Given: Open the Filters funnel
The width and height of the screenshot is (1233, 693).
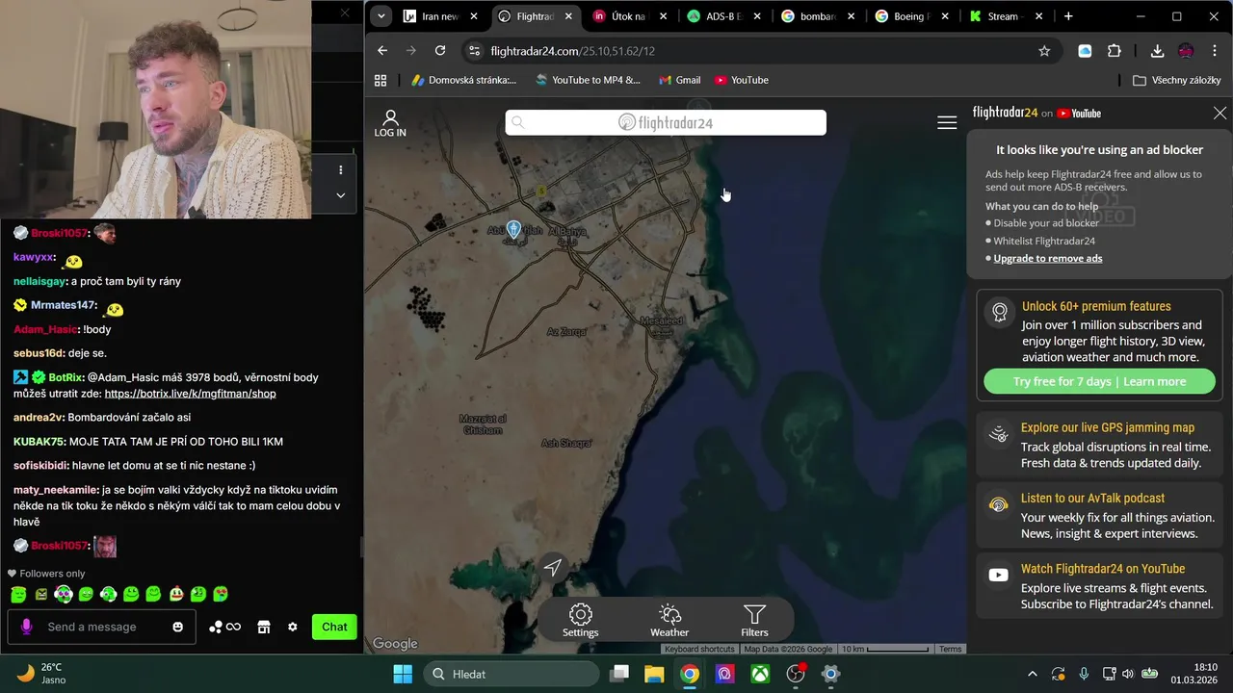Looking at the screenshot, I should [754, 620].
